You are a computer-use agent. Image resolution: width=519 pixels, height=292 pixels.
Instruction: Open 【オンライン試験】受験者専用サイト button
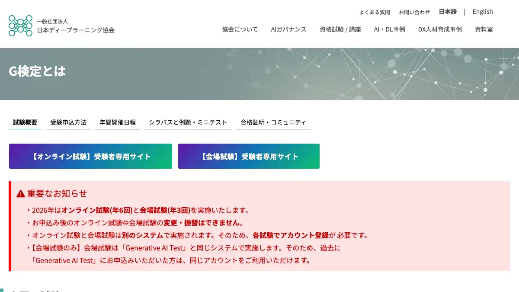90,156
